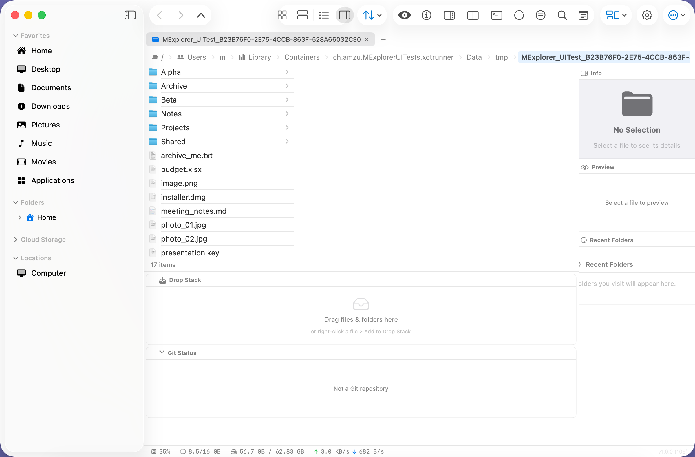Expand the Cloud Storage section
Viewport: 695px width, 457px height.
tap(15, 240)
